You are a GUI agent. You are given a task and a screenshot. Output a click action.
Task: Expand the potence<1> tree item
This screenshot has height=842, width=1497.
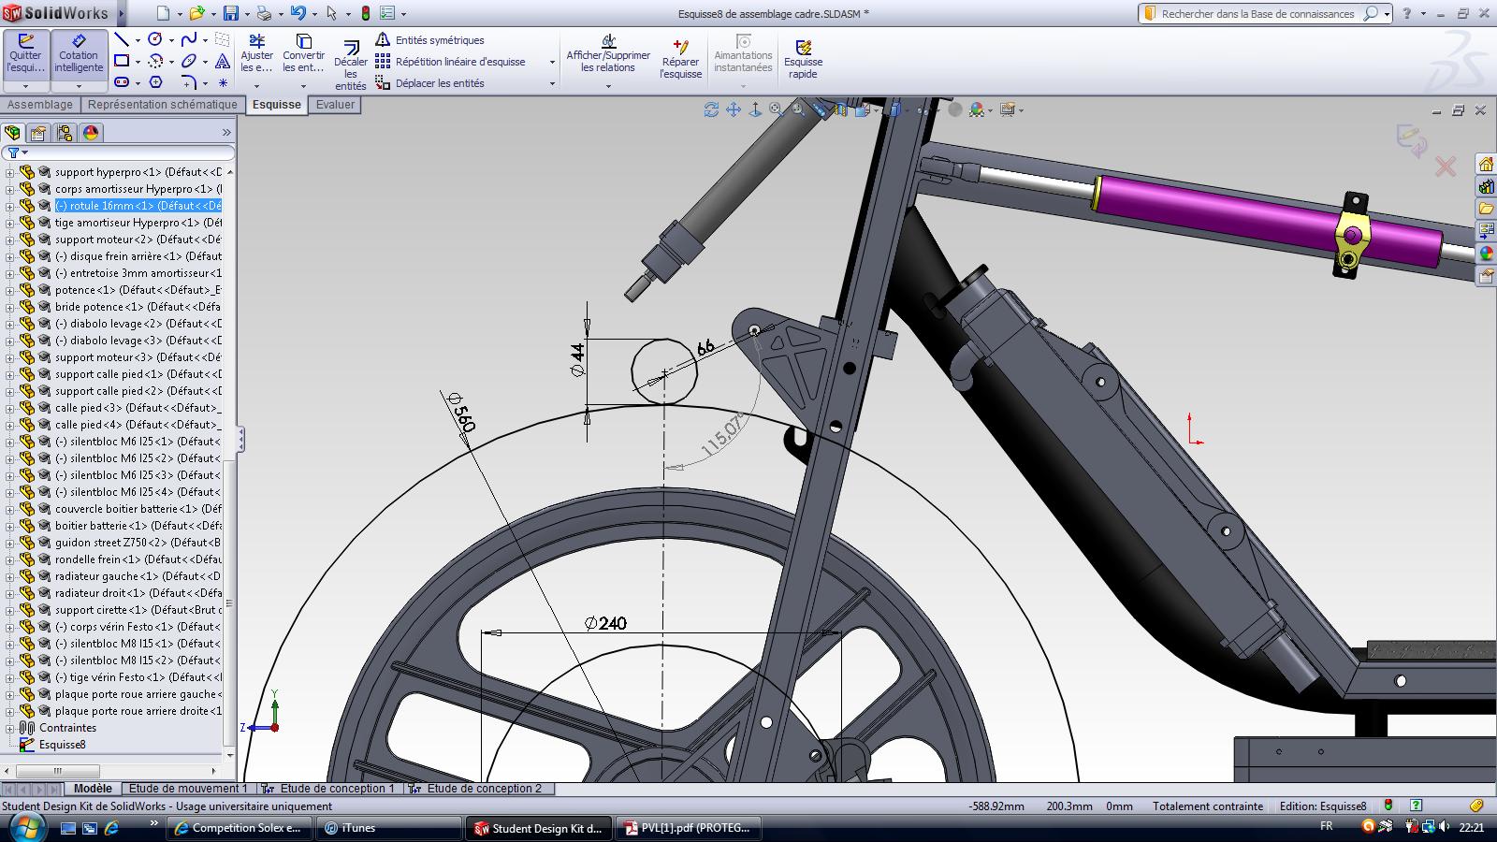point(9,290)
